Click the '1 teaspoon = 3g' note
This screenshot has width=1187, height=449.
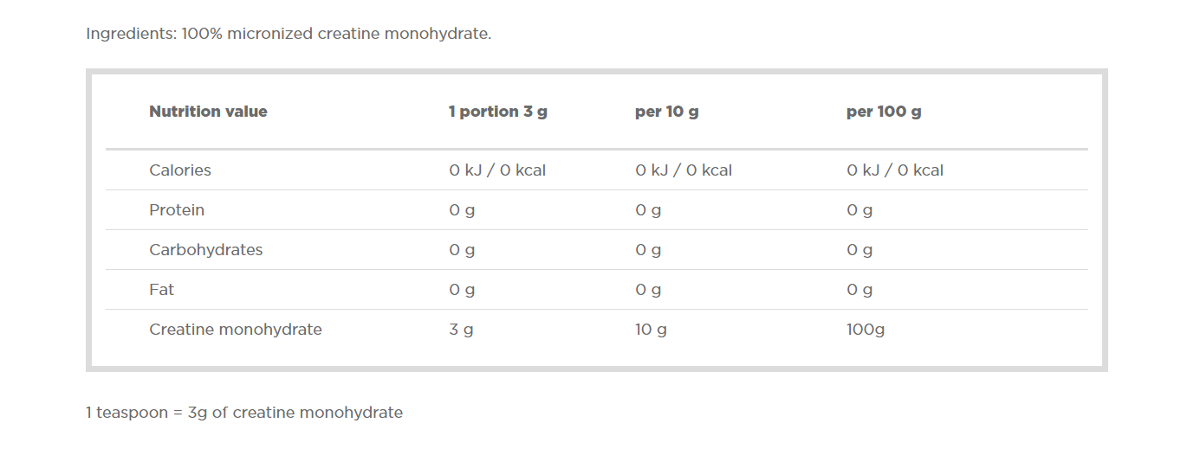(244, 413)
